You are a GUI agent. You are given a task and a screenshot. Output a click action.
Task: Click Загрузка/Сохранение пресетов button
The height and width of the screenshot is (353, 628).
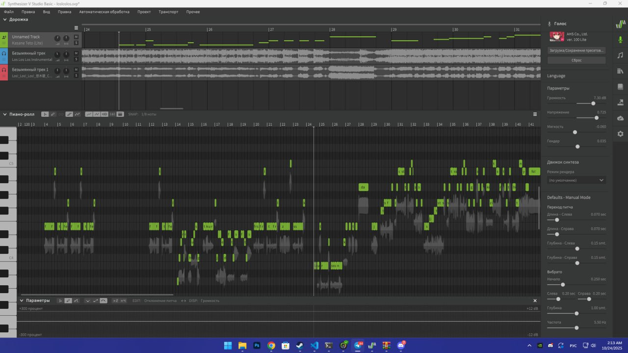[576, 51]
